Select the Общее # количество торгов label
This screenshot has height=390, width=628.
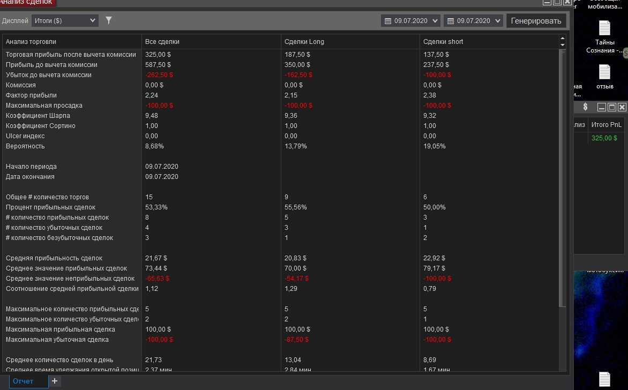tap(47, 197)
